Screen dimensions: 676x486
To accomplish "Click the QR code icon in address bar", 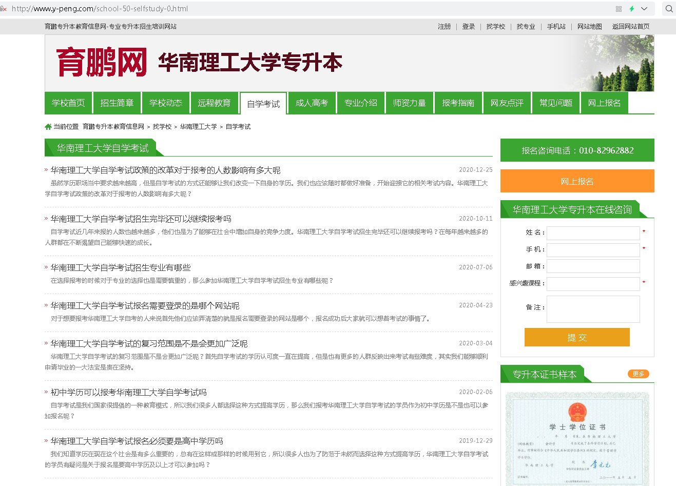I will click(619, 9).
